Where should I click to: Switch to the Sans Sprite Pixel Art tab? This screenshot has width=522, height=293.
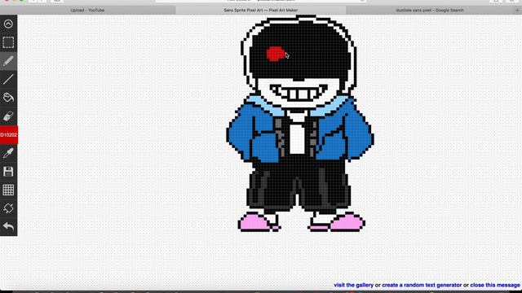coord(261,11)
